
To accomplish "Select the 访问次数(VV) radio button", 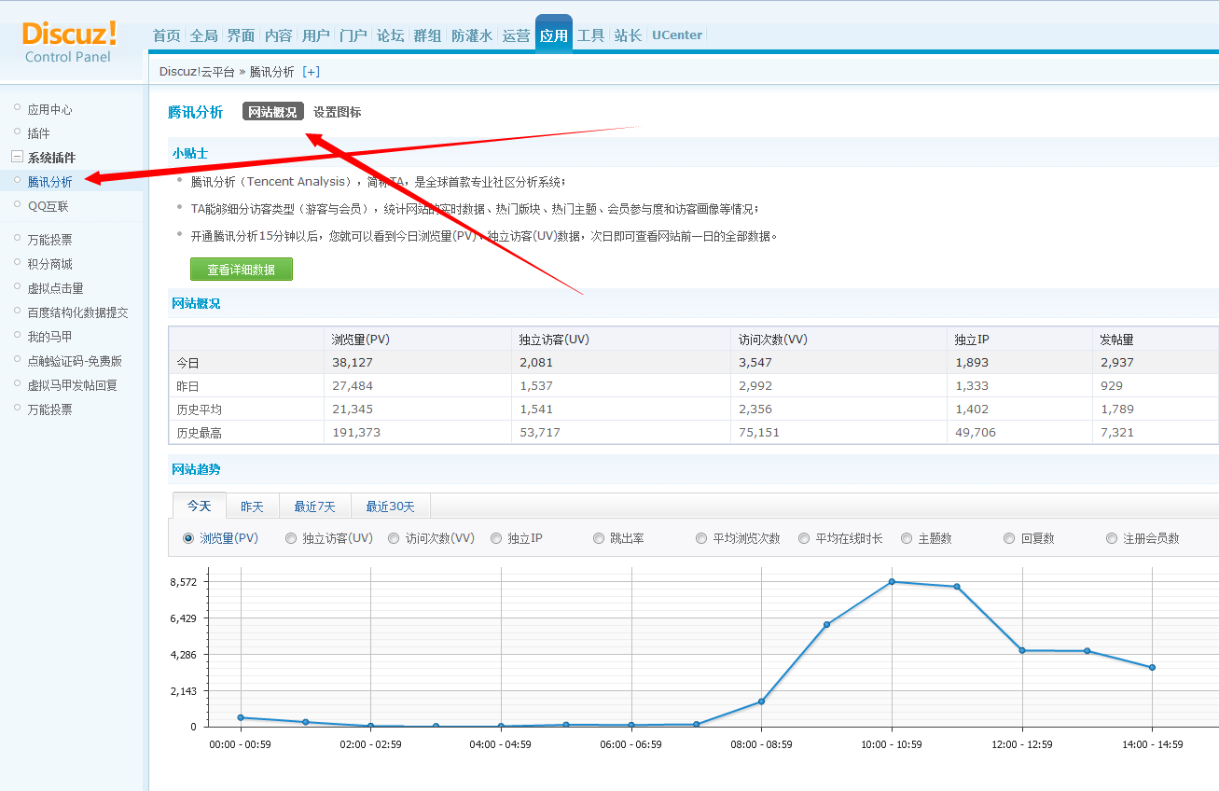I will [x=394, y=538].
